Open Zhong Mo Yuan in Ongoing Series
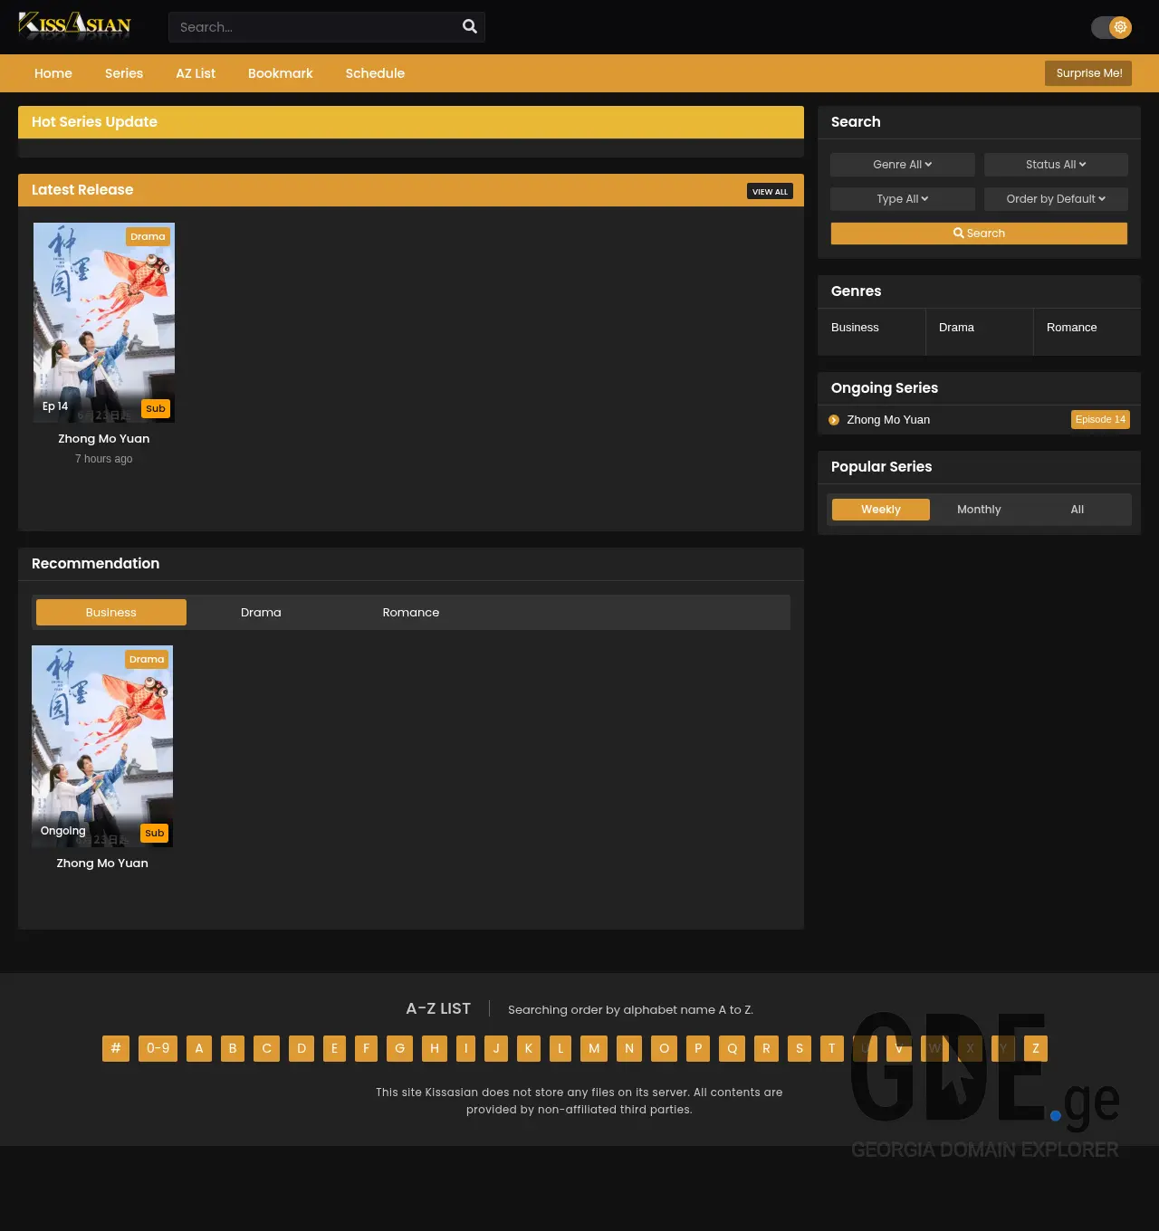1159x1231 pixels. click(888, 420)
